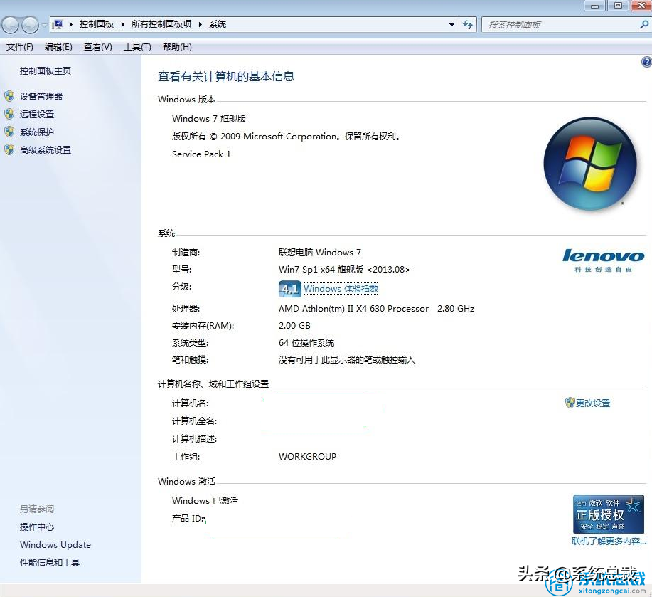This screenshot has height=597, width=652.
Task: Open recent pages dropdown beside navigation arrows
Action: pos(44,26)
